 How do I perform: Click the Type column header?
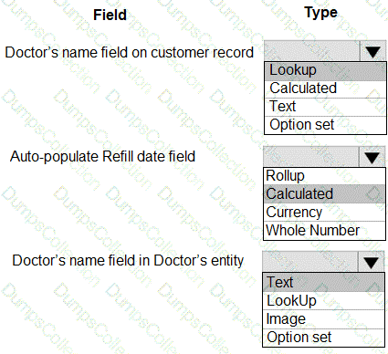[320, 14]
